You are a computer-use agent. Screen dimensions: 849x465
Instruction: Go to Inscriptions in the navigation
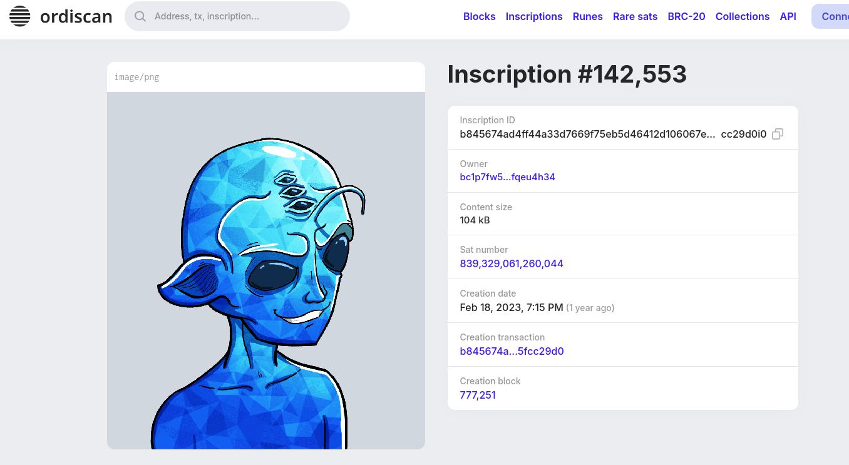[534, 16]
